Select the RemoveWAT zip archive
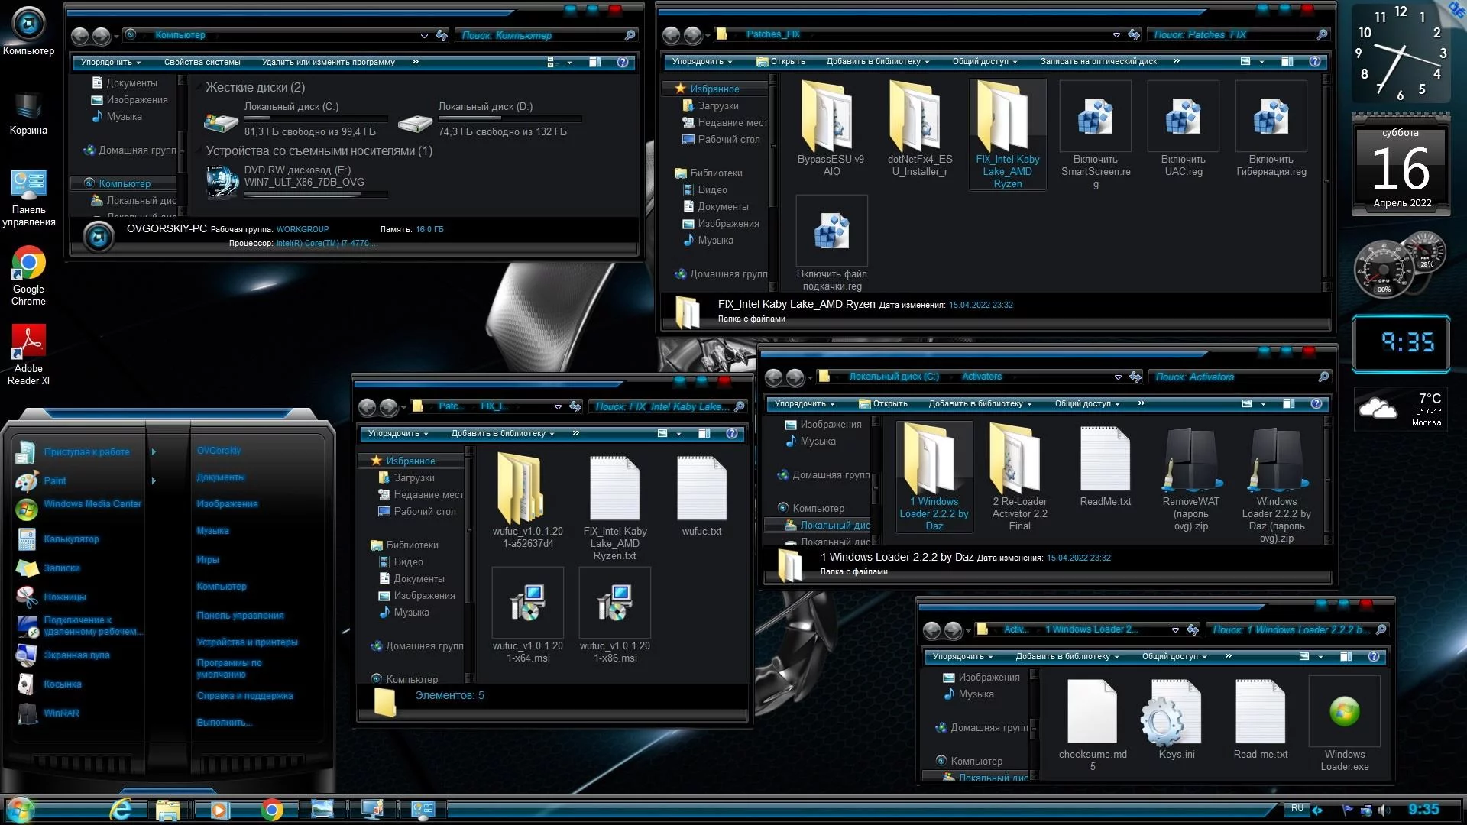Image resolution: width=1467 pixels, height=825 pixels. [1190, 459]
